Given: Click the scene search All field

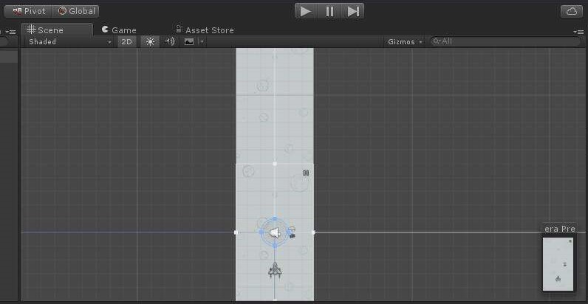Looking at the screenshot, I should (x=506, y=42).
